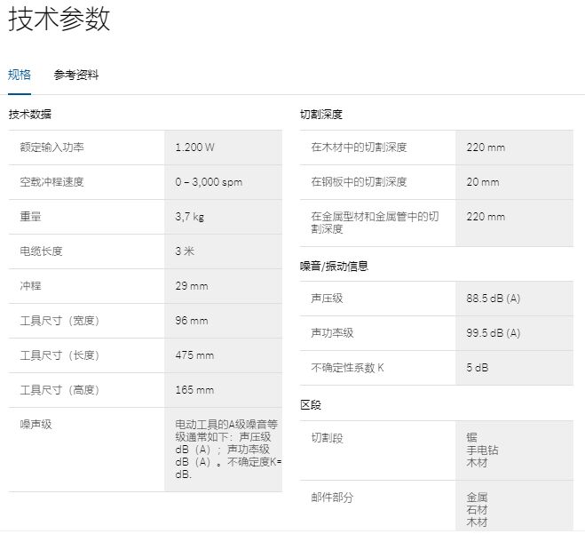The image size is (585, 534).
Task: Select the 区段 section heading
Action: [x=311, y=405]
